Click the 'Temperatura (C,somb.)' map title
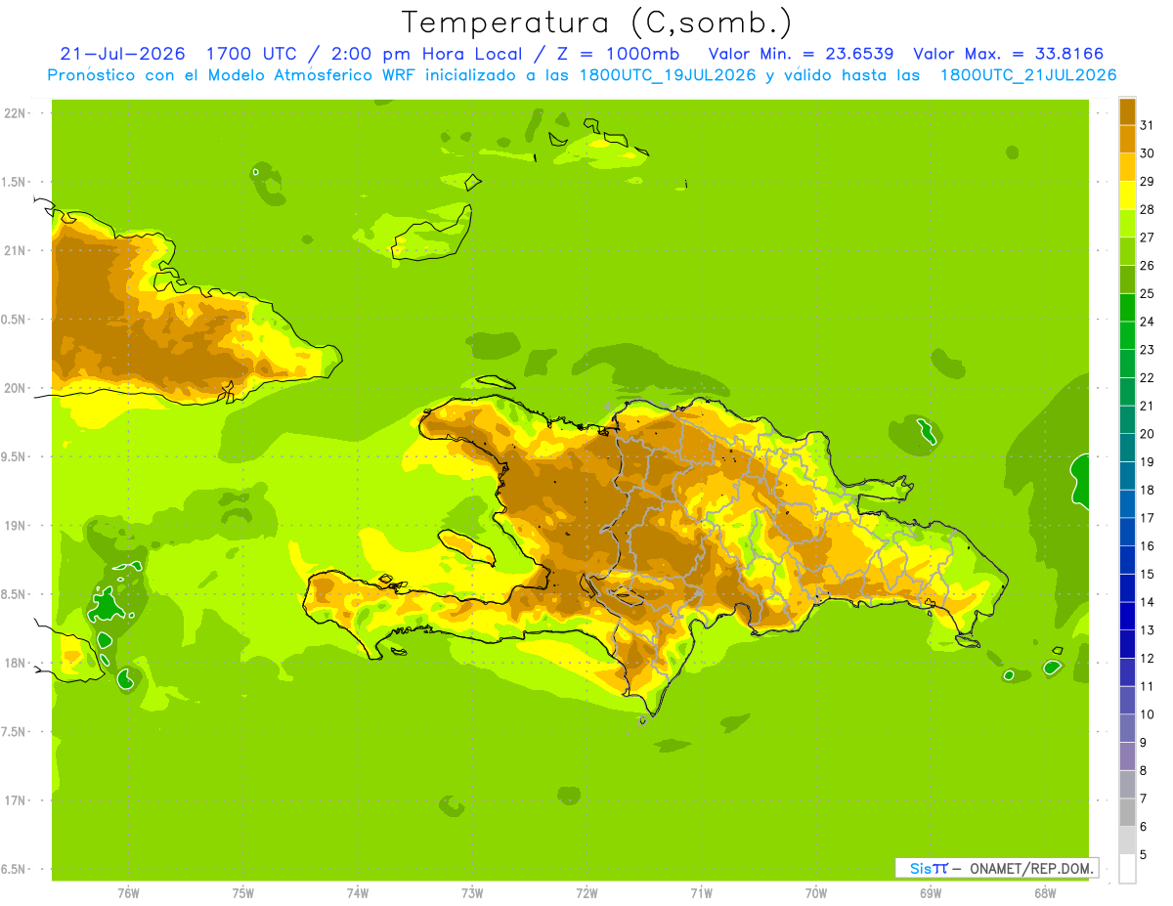Viewport: 1173px width, 906px height. [597, 22]
